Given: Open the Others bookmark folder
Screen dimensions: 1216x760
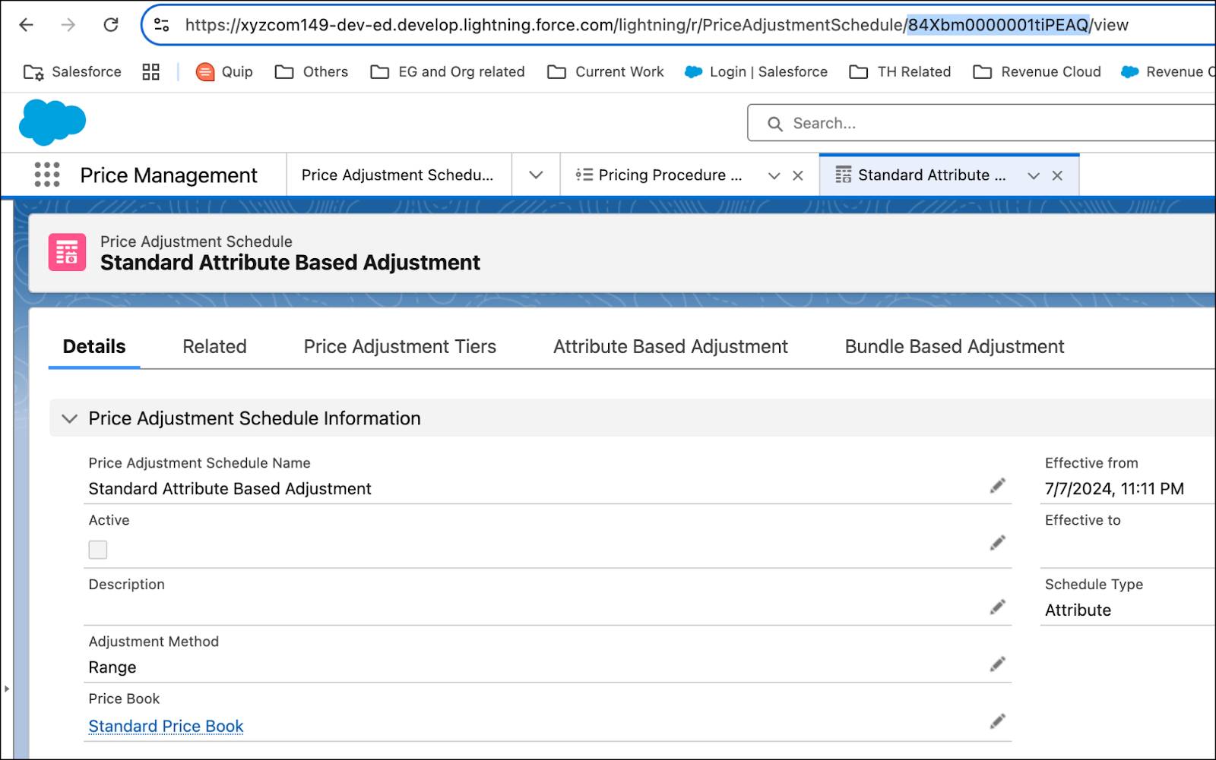Looking at the screenshot, I should [x=312, y=71].
